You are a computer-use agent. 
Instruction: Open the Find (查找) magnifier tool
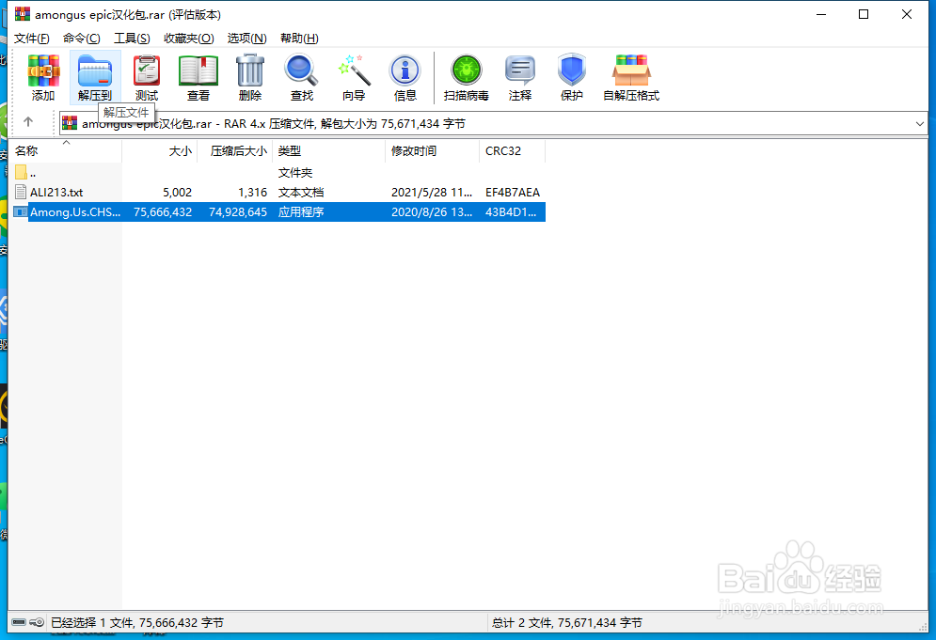[301, 78]
